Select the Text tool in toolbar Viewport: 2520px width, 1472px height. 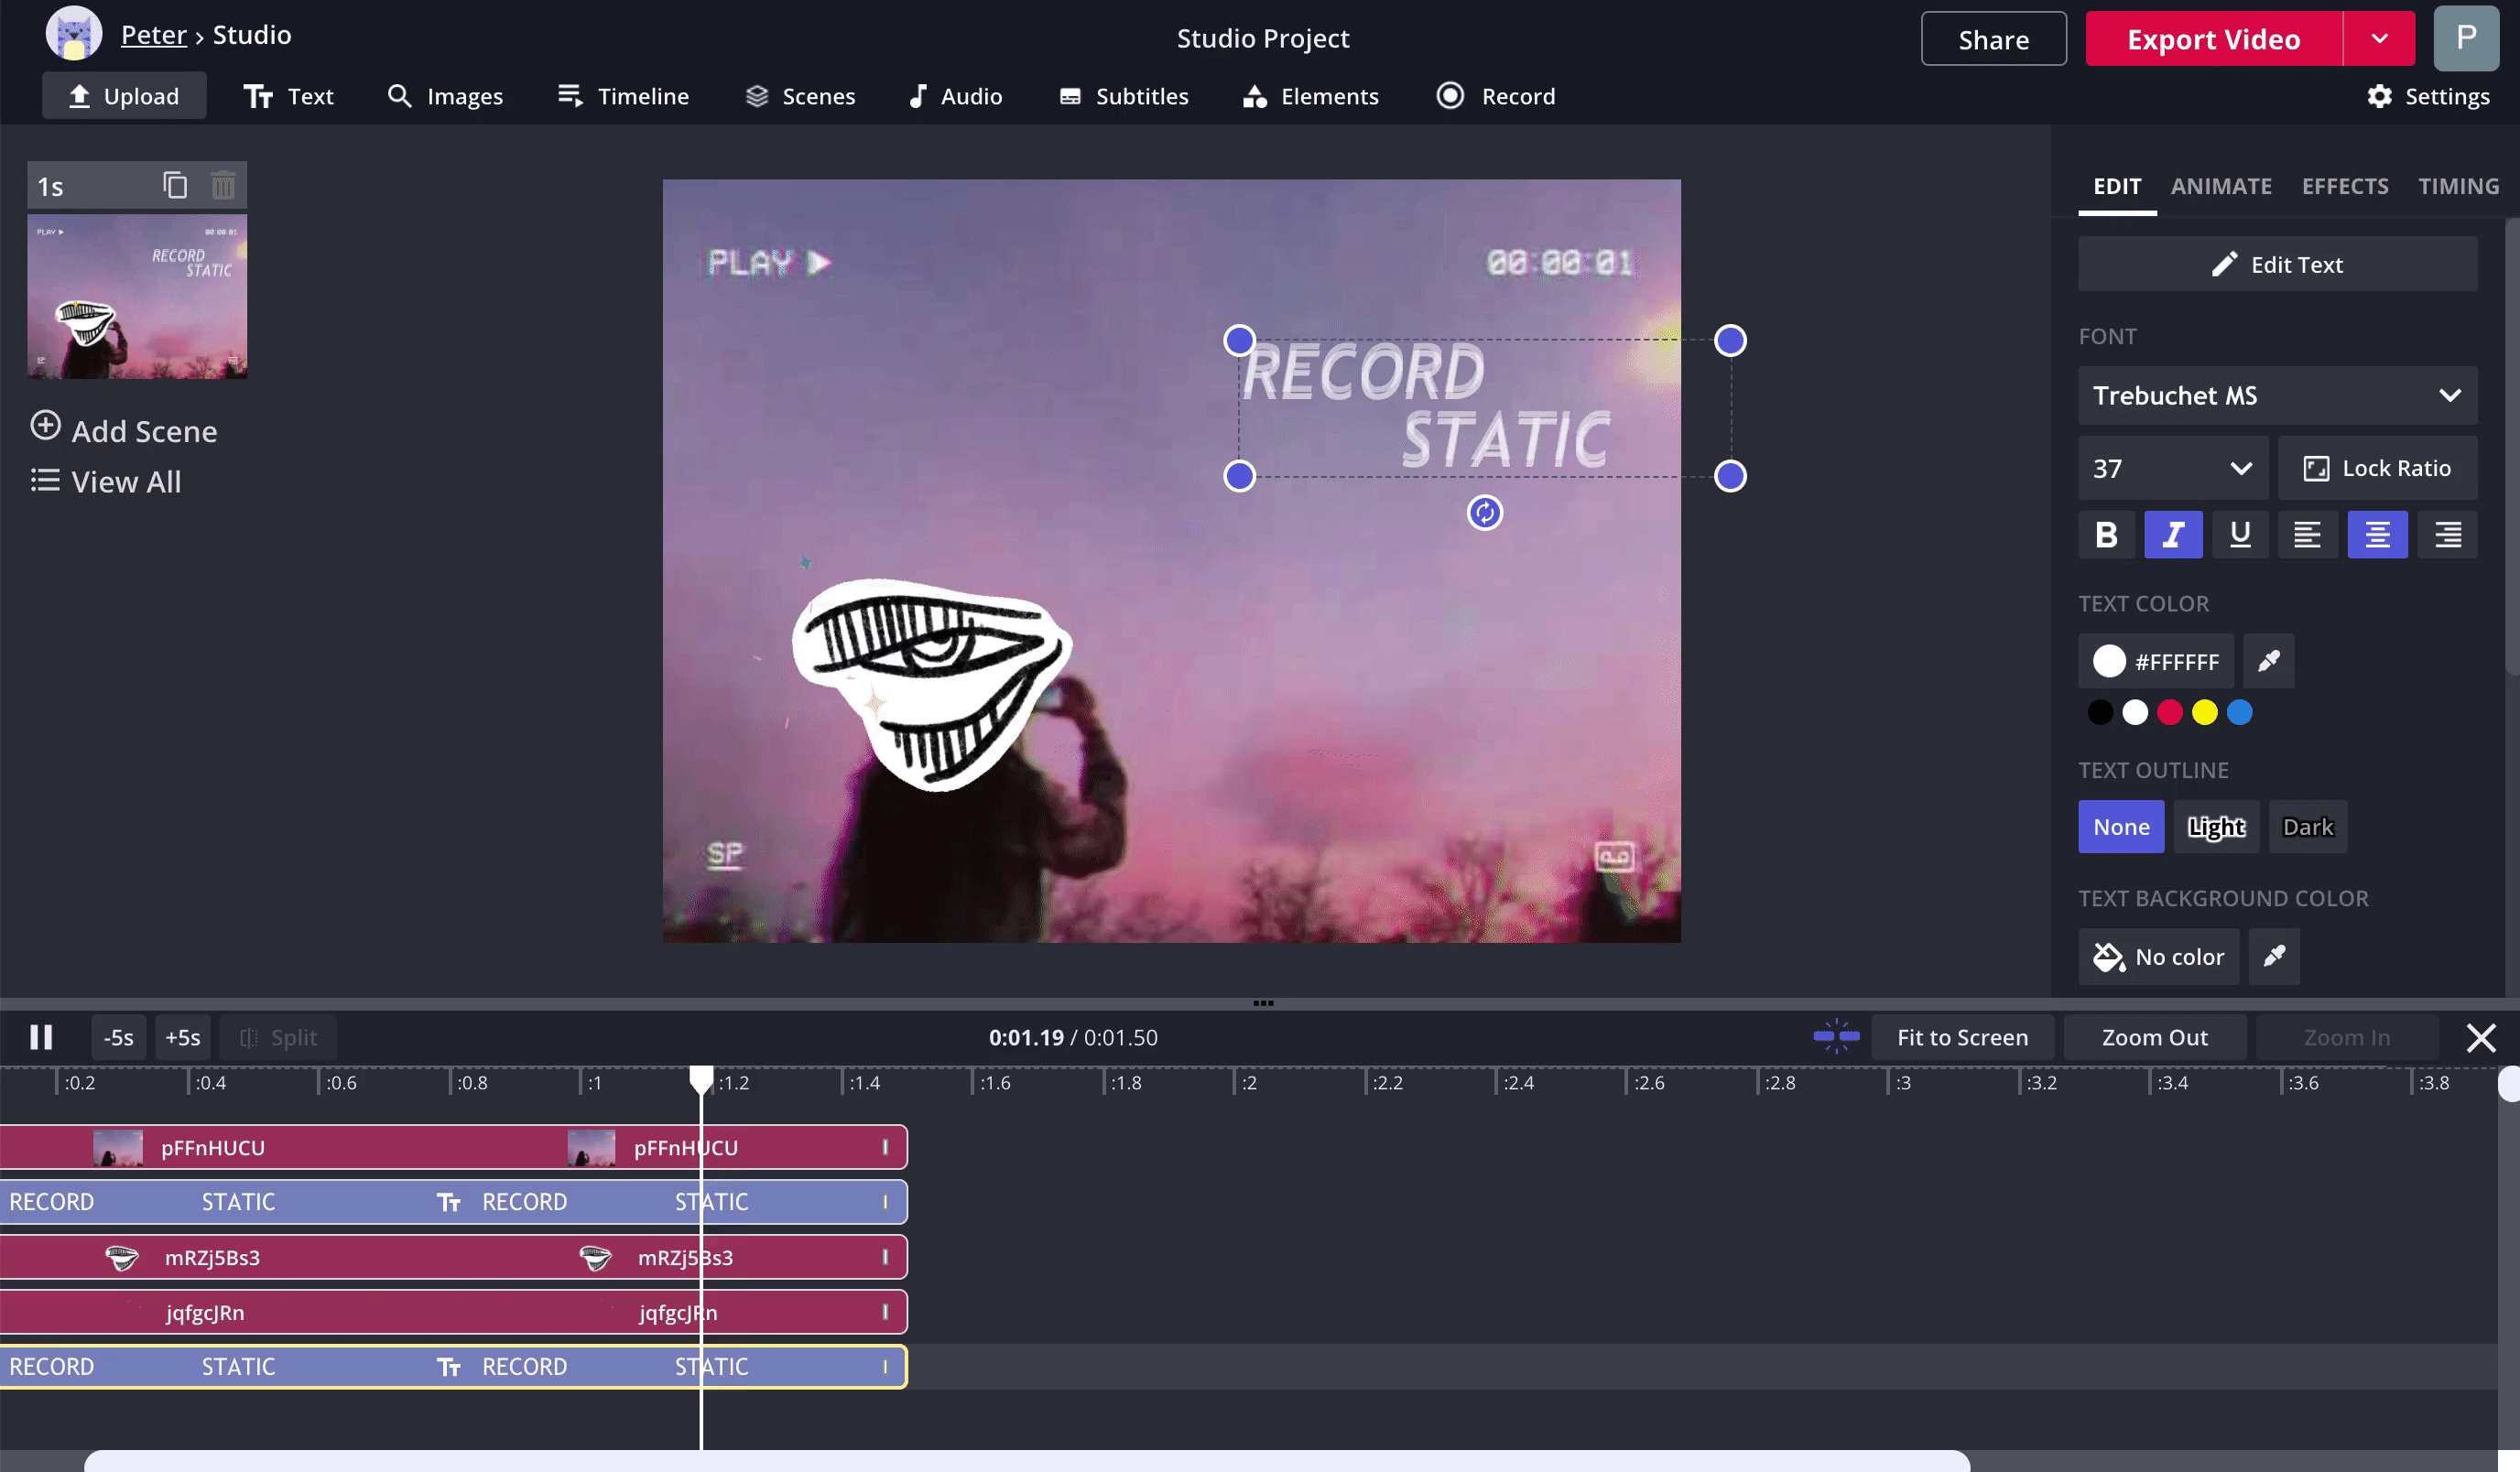point(289,96)
